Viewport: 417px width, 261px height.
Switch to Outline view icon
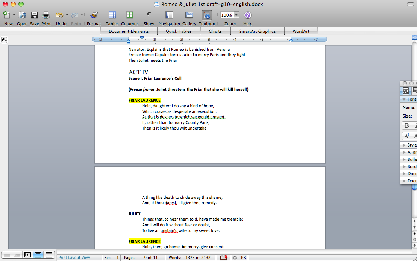[x=17, y=255]
